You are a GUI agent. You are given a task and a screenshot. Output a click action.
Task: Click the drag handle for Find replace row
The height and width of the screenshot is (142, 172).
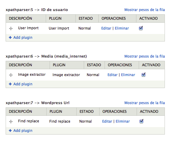[11, 122]
